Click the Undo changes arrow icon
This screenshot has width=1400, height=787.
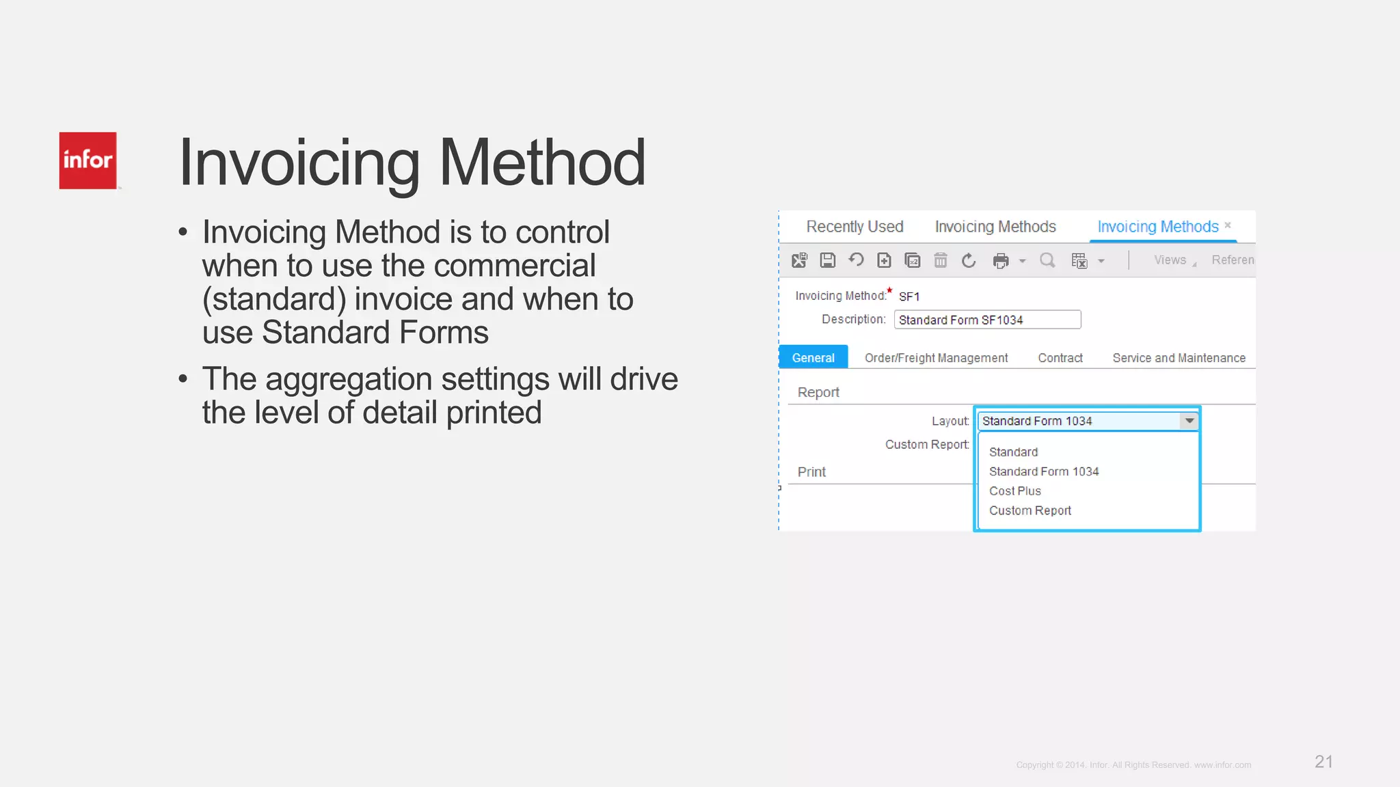856,260
